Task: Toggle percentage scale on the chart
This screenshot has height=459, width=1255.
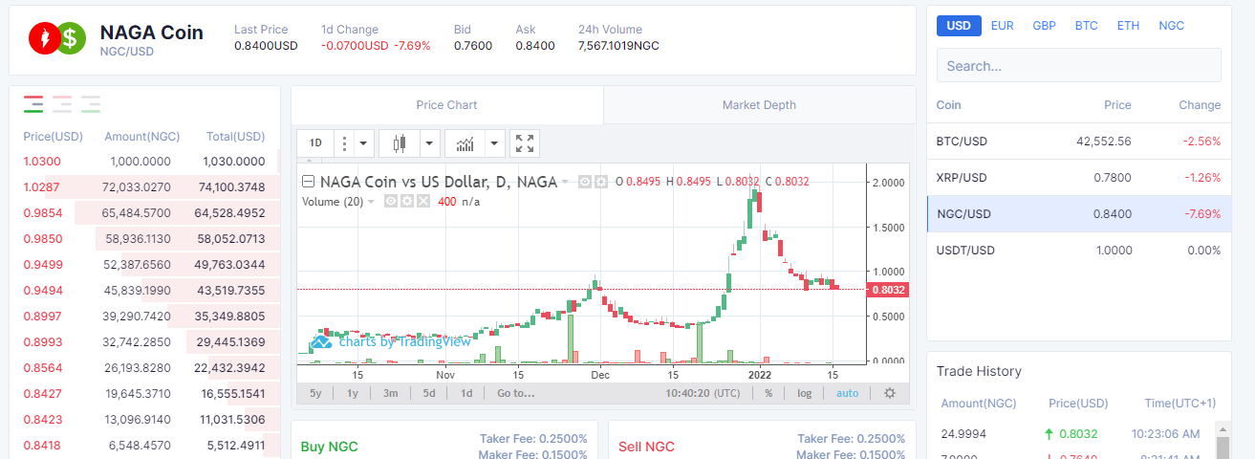Action: tap(768, 393)
